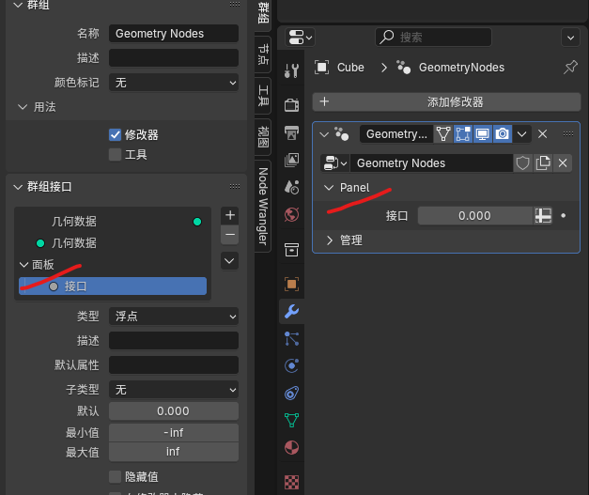Toggle modifier viewport display
The width and height of the screenshot is (589, 495).
[482, 133]
